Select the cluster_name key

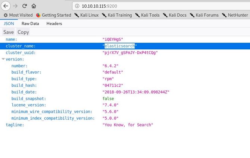[21, 46]
